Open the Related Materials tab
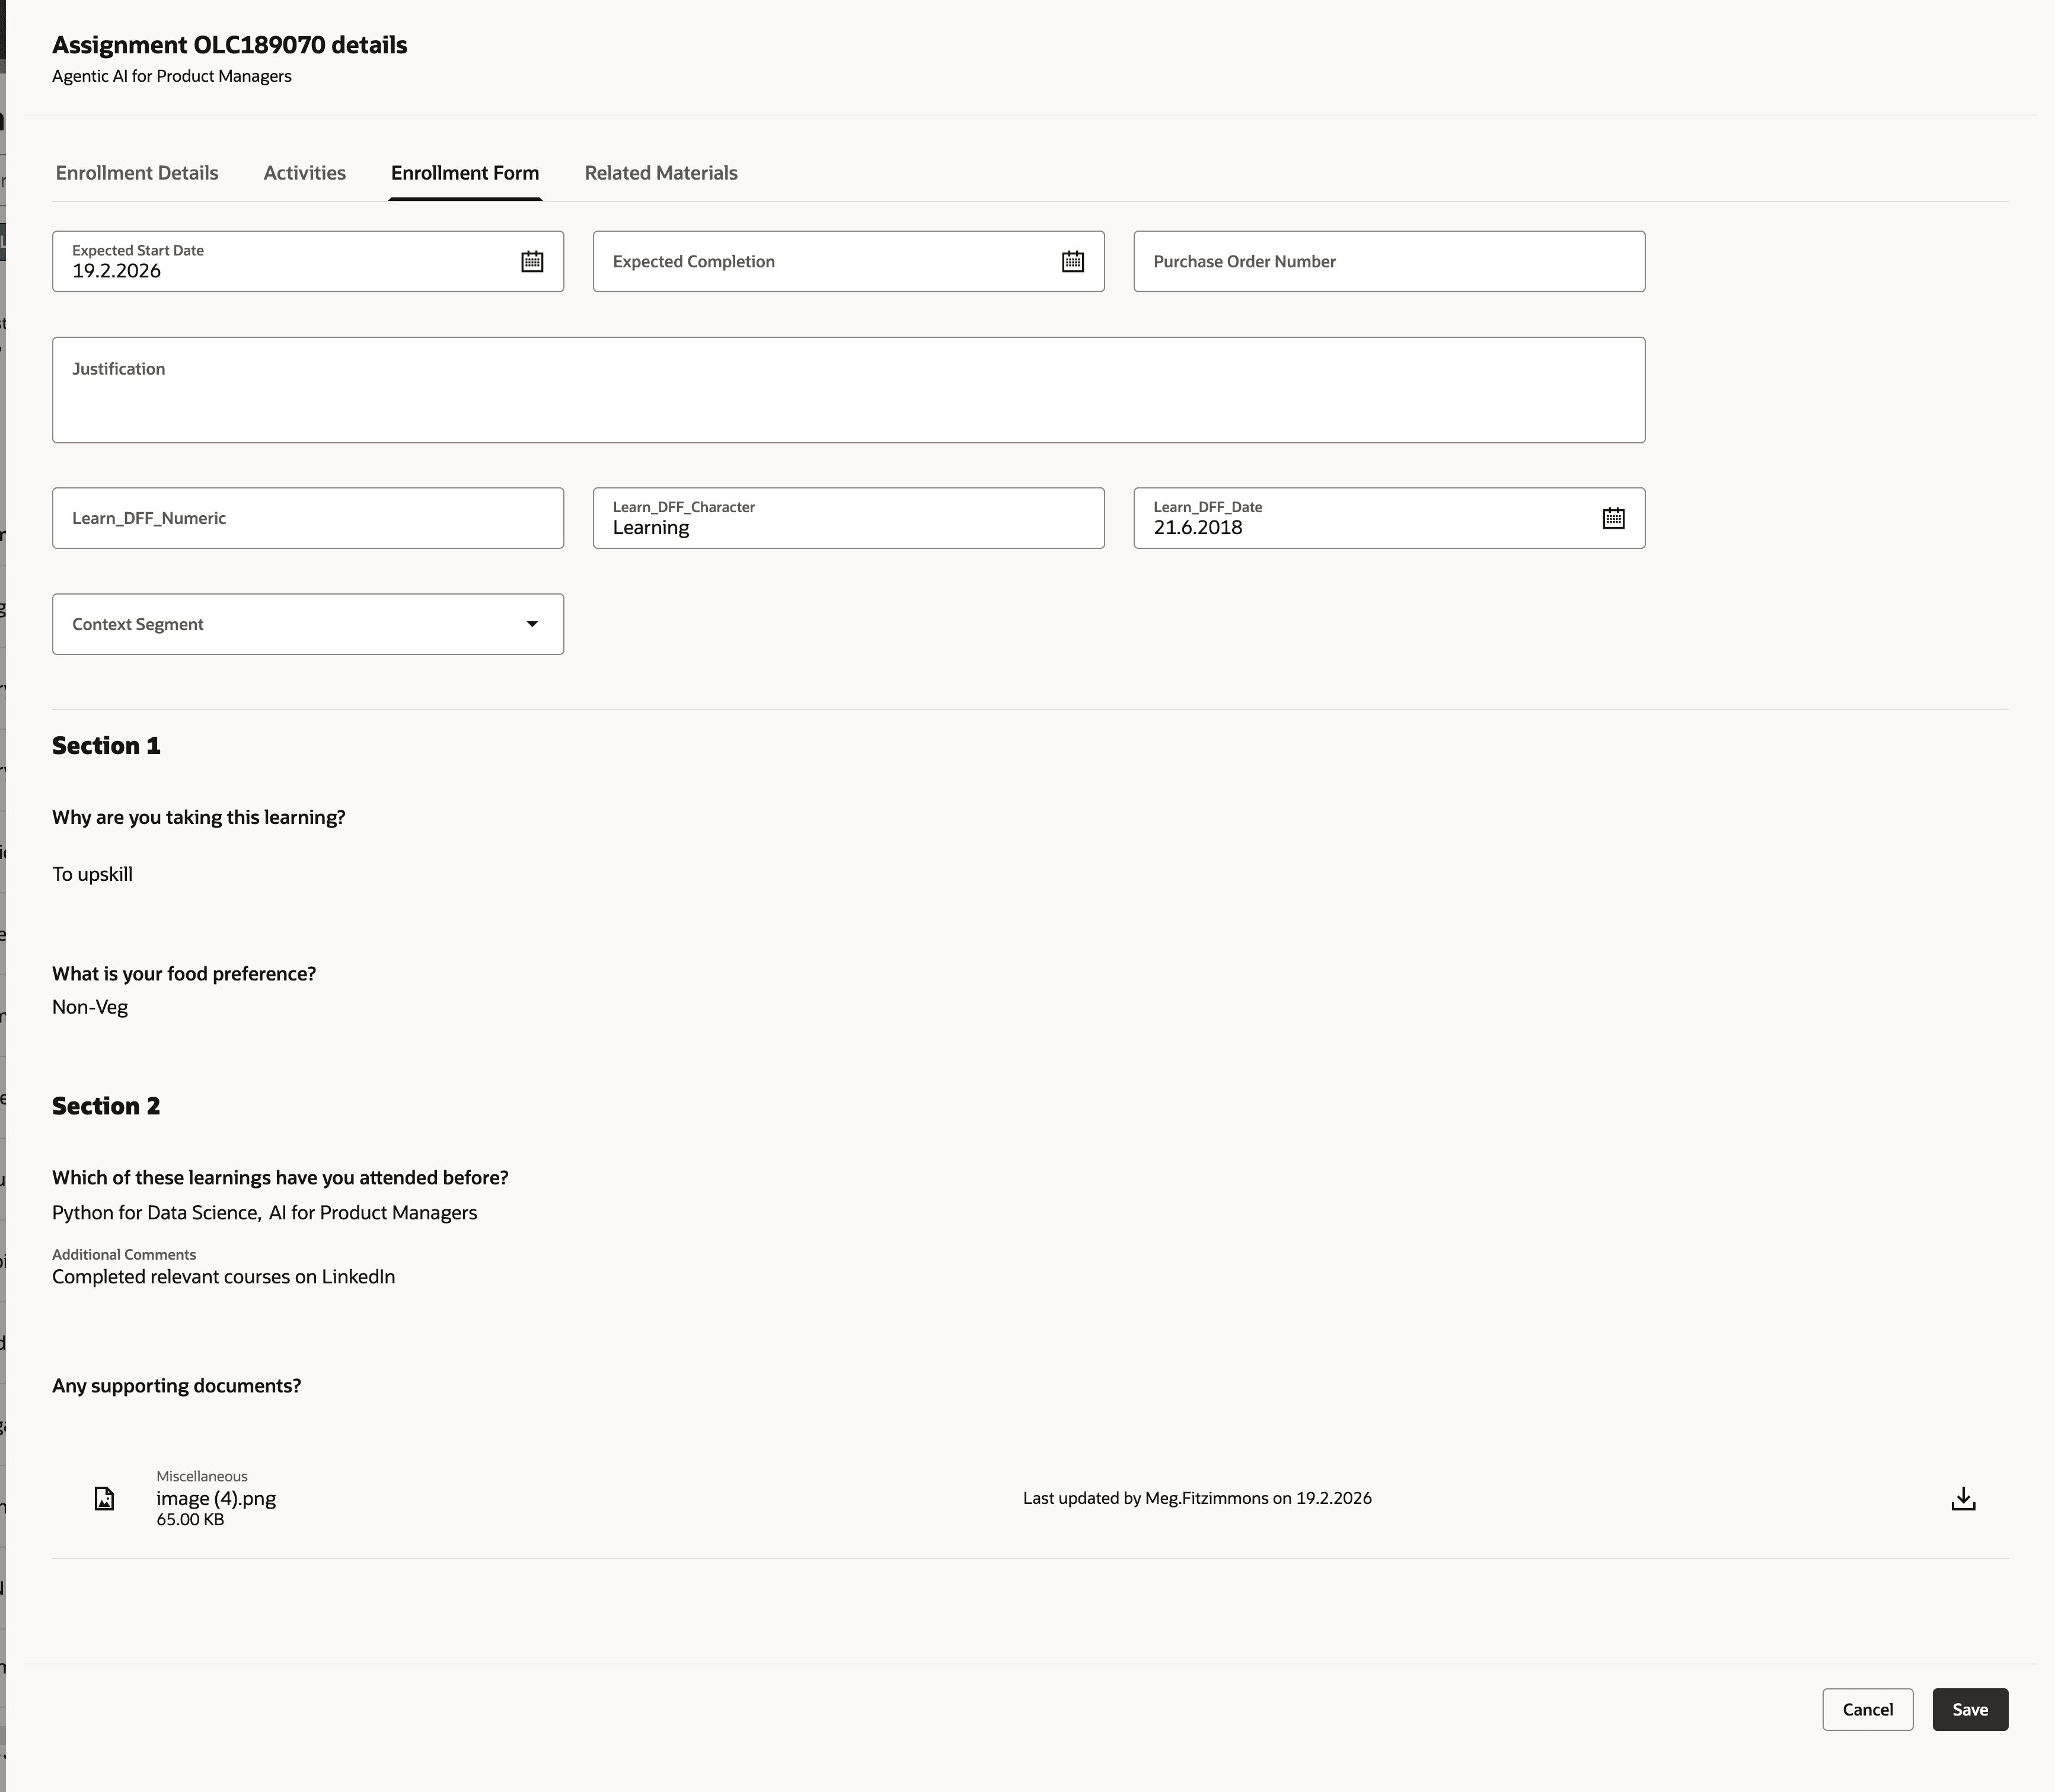Screen dimensions: 2055x1792 pyautogui.click(x=661, y=172)
